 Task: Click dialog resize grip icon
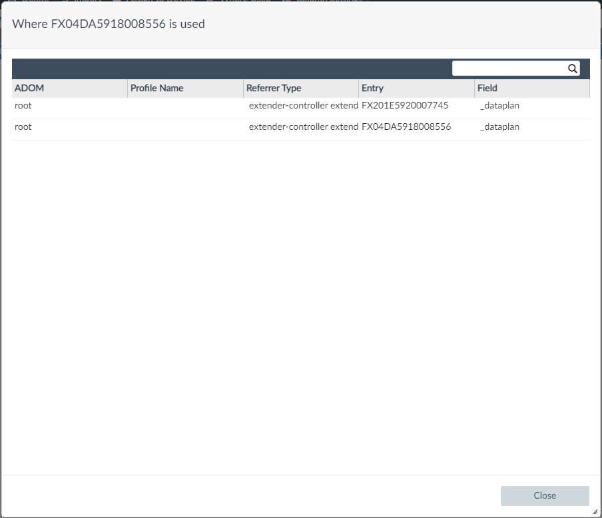595,511
